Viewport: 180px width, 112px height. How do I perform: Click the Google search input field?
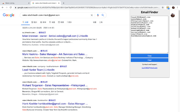pyautogui.click(x=56, y=15)
